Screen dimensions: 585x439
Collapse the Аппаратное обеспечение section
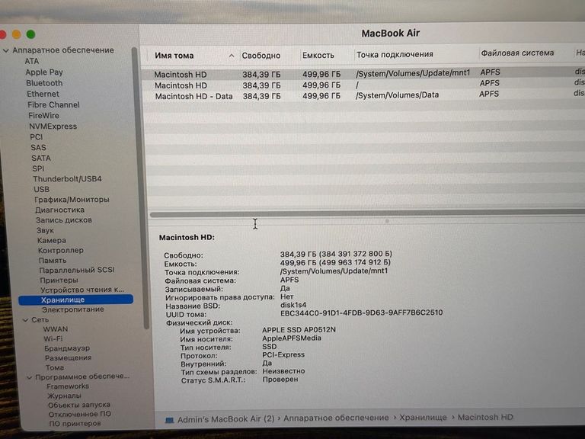pyautogui.click(x=6, y=50)
